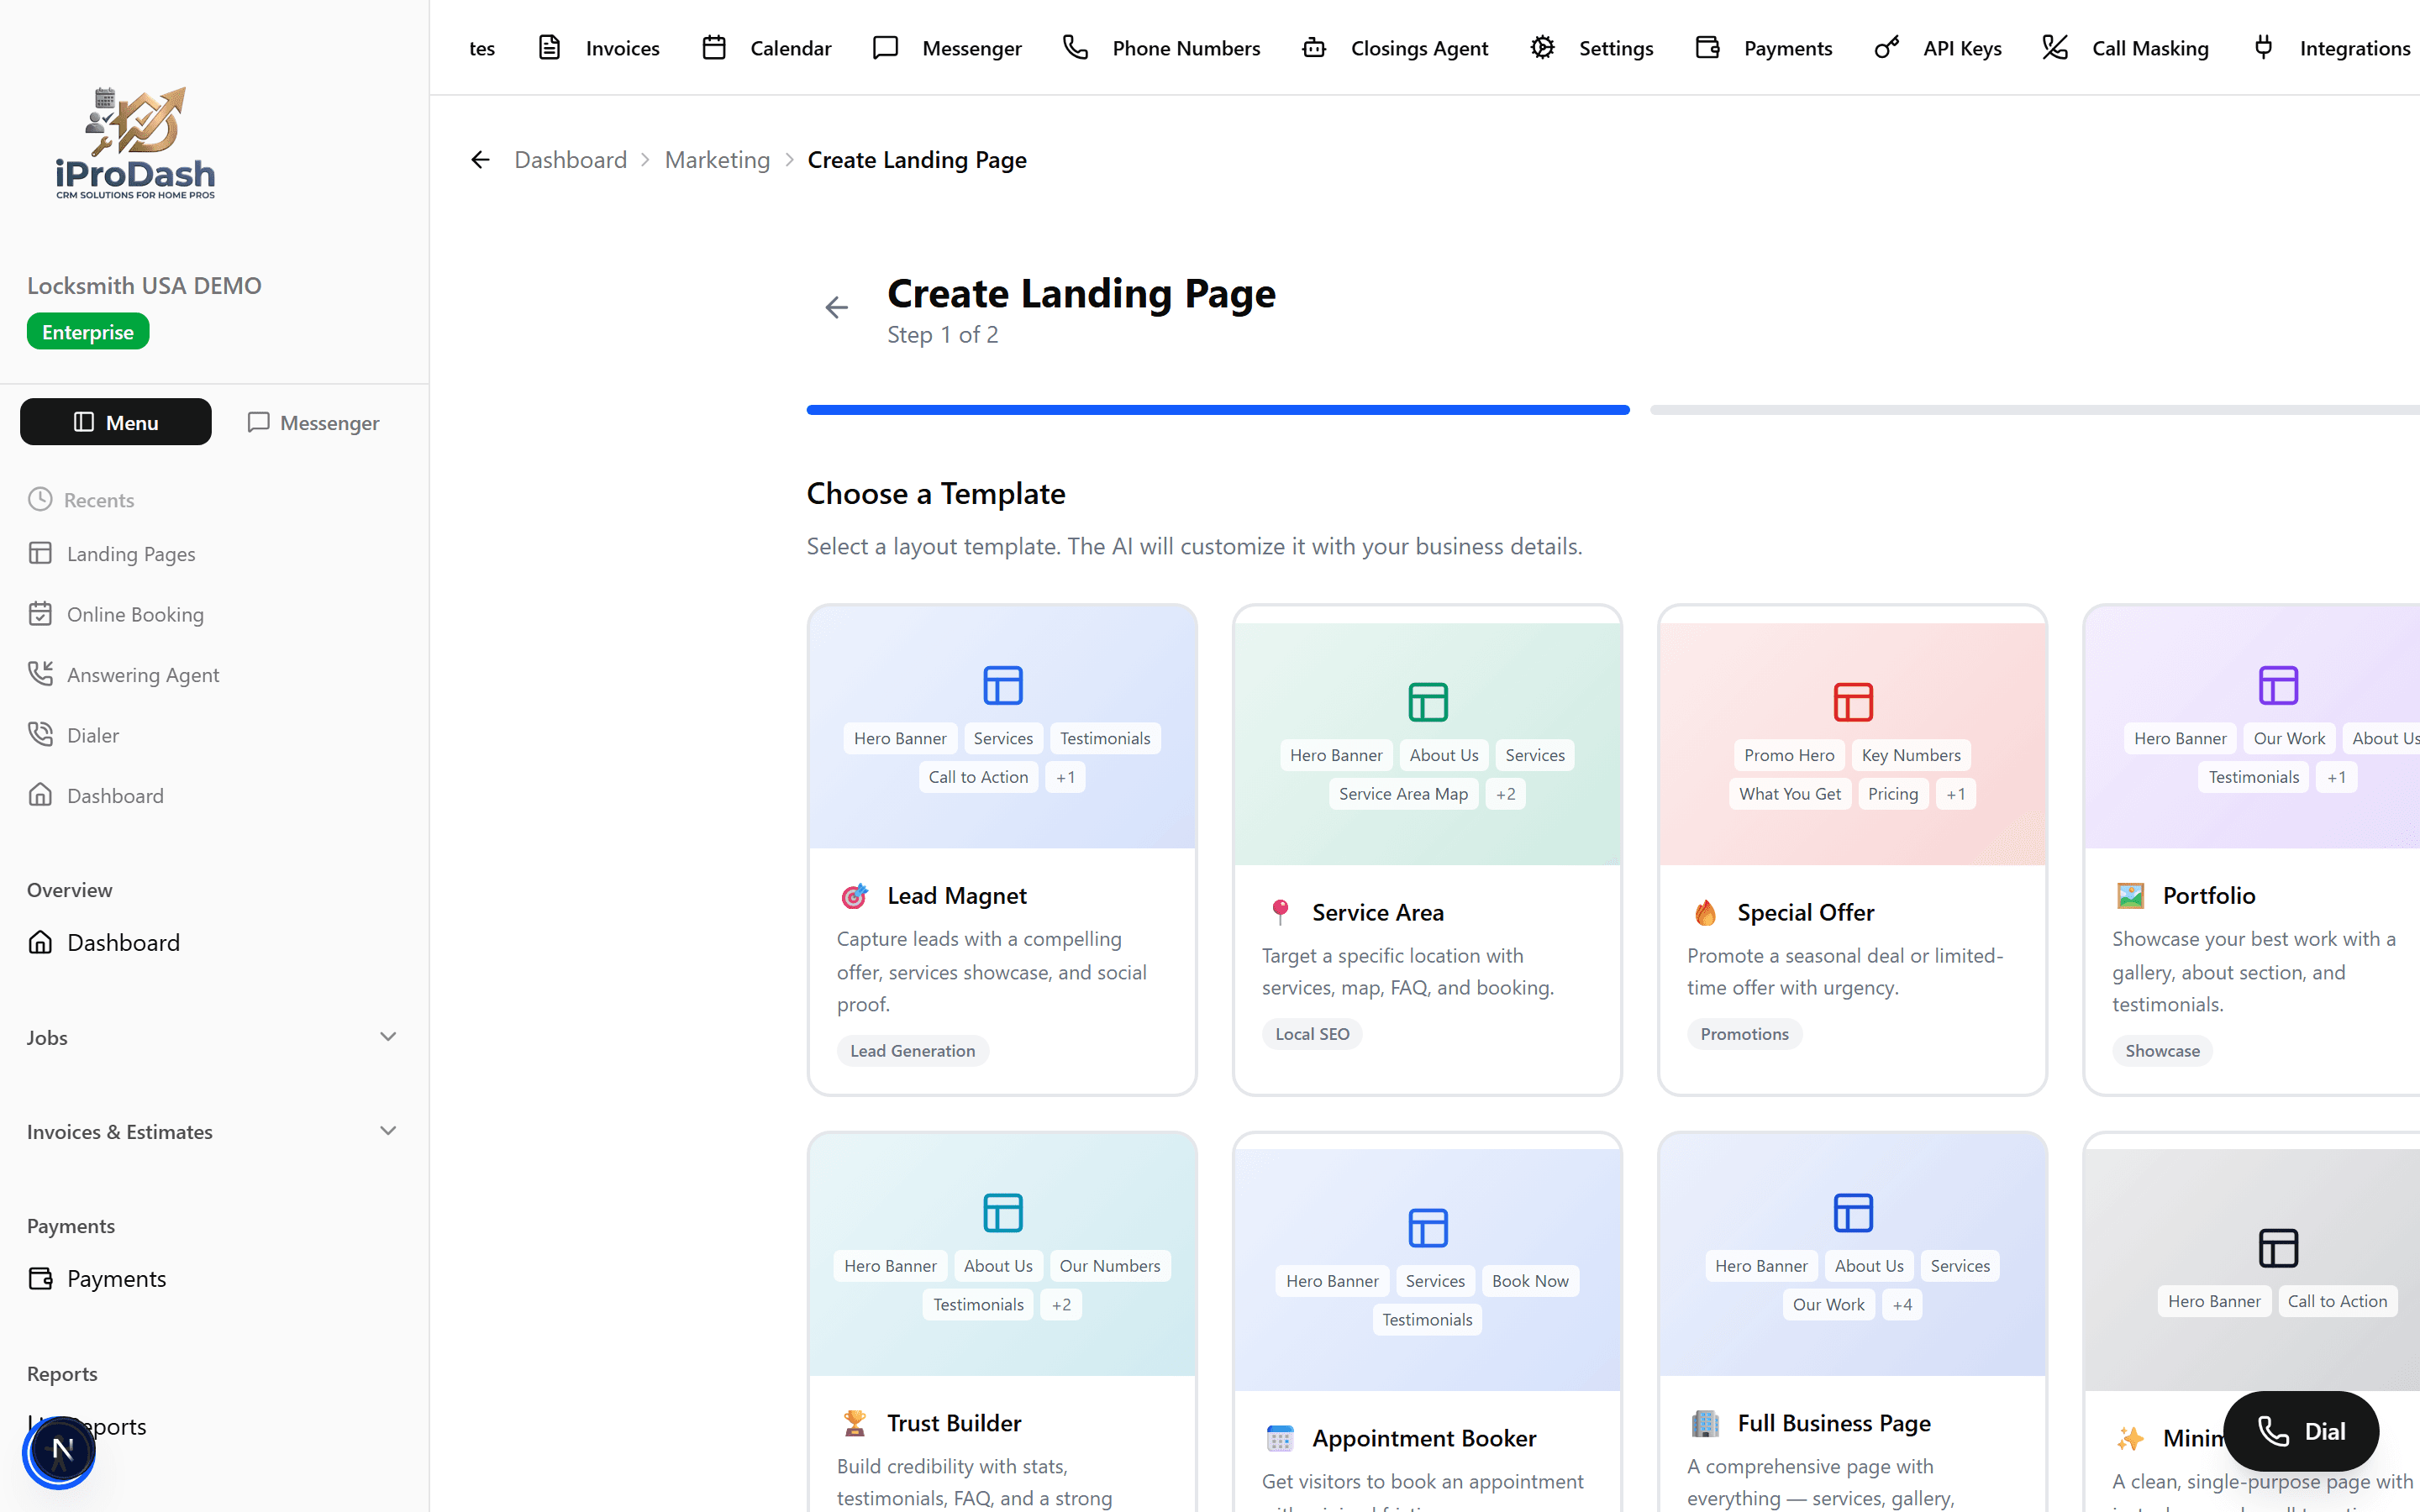The height and width of the screenshot is (1512, 2420).
Task: Select the Lead Magnet template title
Action: [x=957, y=896]
